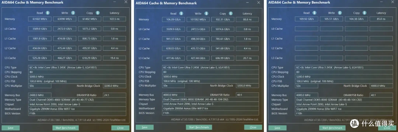Image resolution: width=398 pixels, height=132 pixels.
Task: Open Write info icon in left window
Action: (73, 13)
